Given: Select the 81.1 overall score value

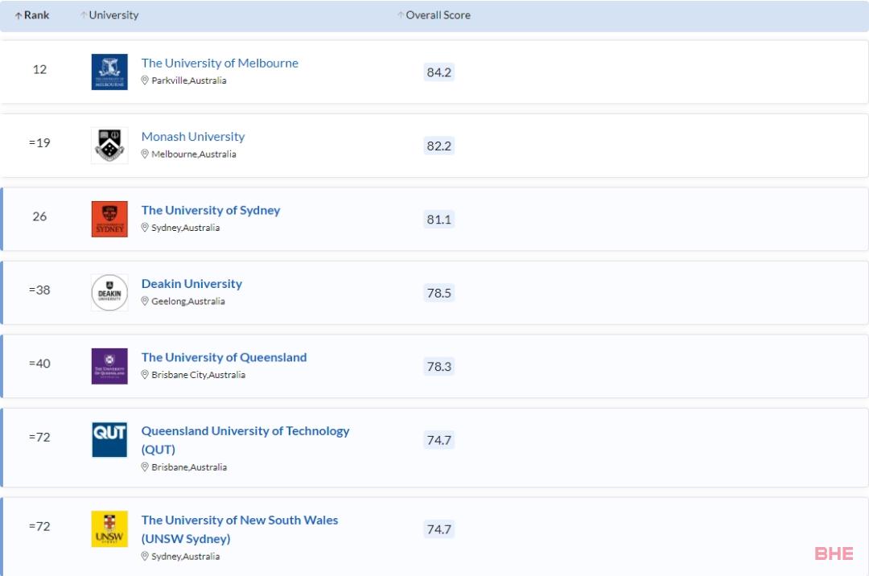Looking at the screenshot, I should pos(439,220).
